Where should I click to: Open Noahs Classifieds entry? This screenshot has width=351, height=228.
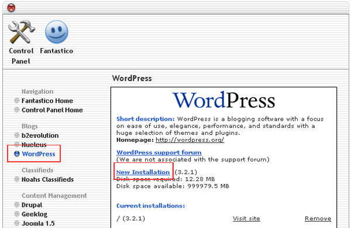[47, 179]
